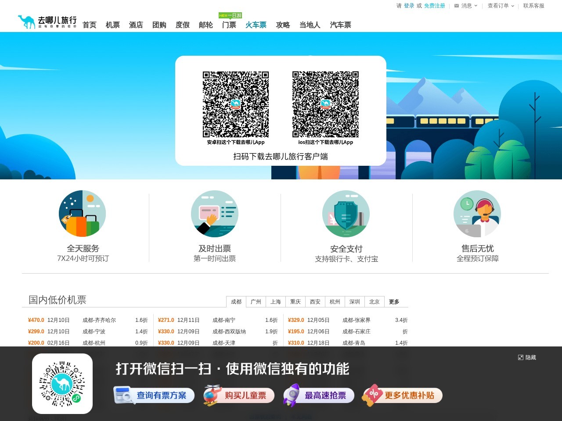
Task: Click the message envelope icon in top bar
Action: point(457,6)
